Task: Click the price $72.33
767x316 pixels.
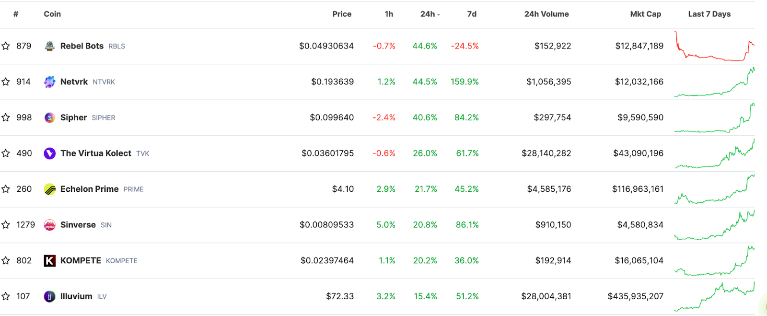Action: tap(340, 296)
